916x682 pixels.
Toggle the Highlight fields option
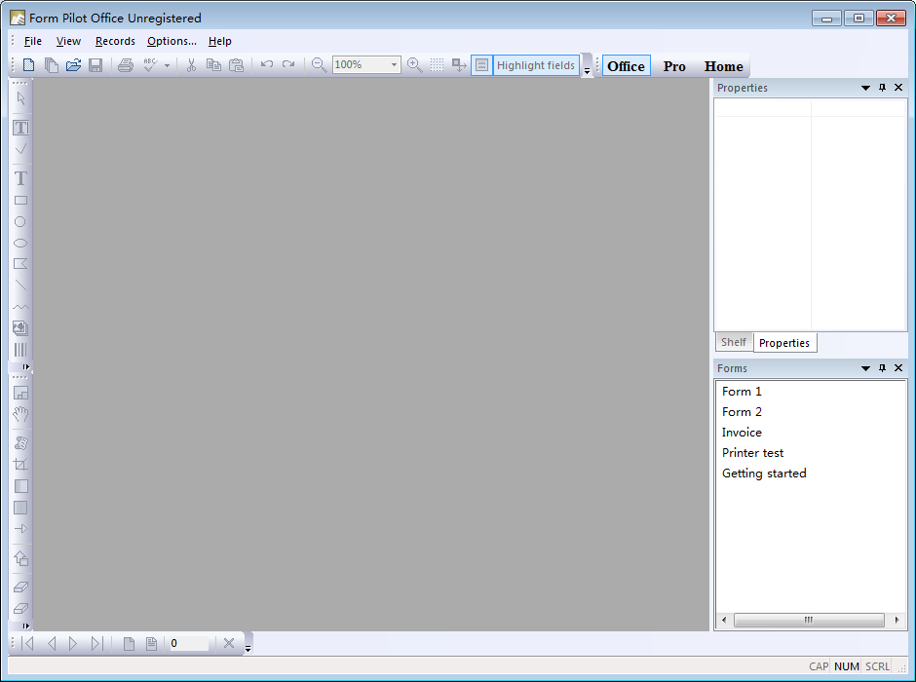point(535,64)
